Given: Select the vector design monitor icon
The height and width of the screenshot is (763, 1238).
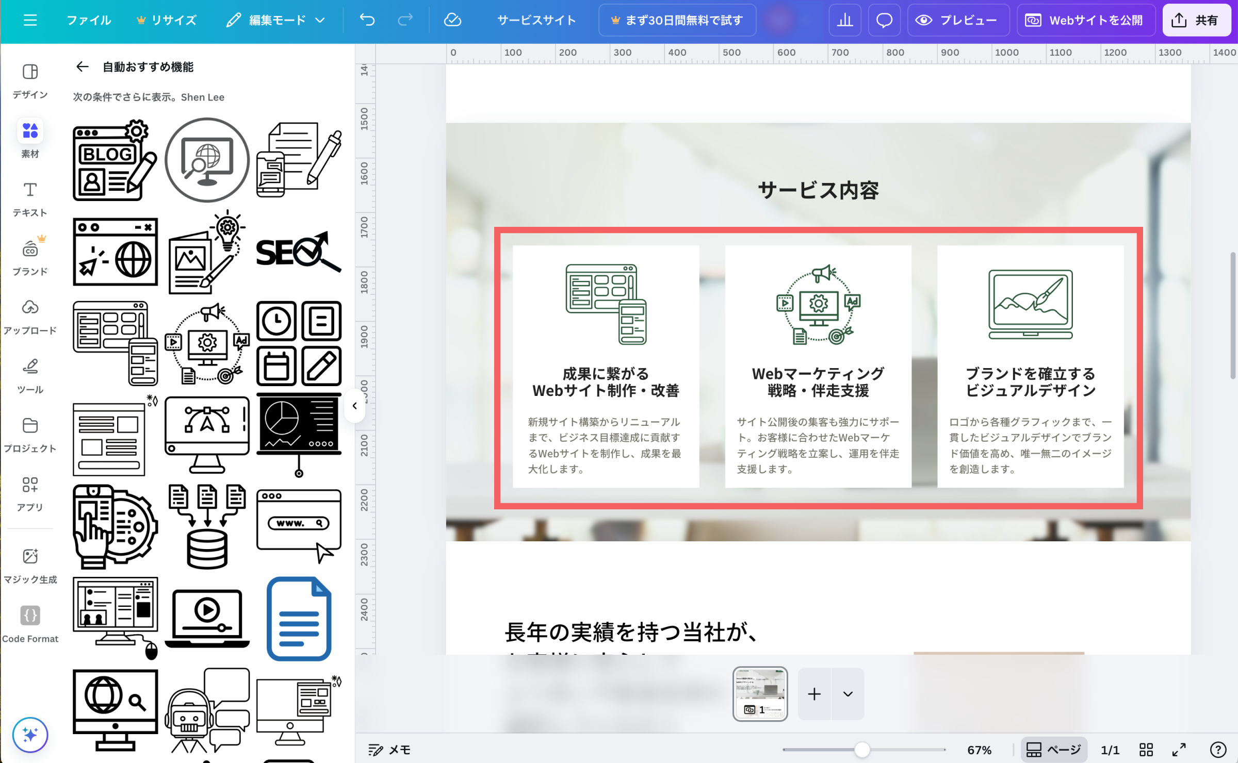Looking at the screenshot, I should pyautogui.click(x=207, y=436).
